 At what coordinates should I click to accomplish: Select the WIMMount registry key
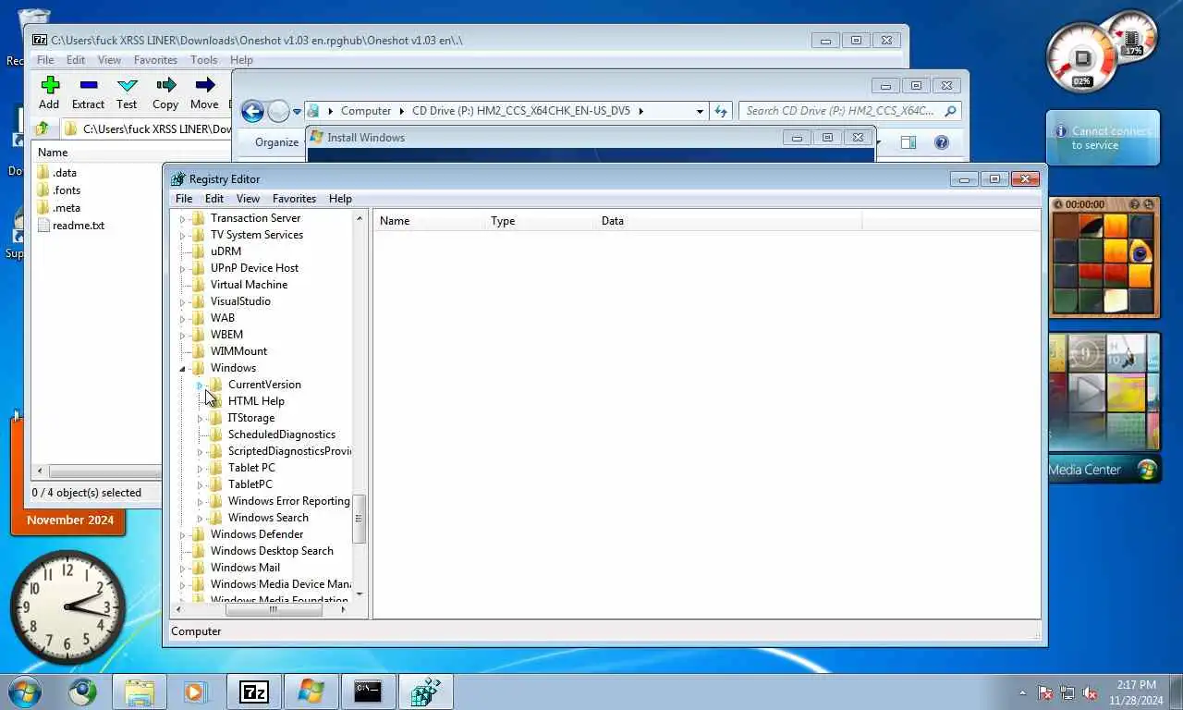click(x=238, y=351)
